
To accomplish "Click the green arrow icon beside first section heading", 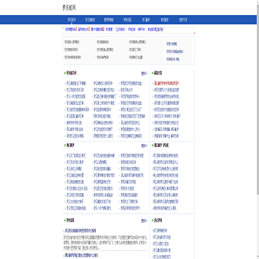I will (x=65, y=73).
